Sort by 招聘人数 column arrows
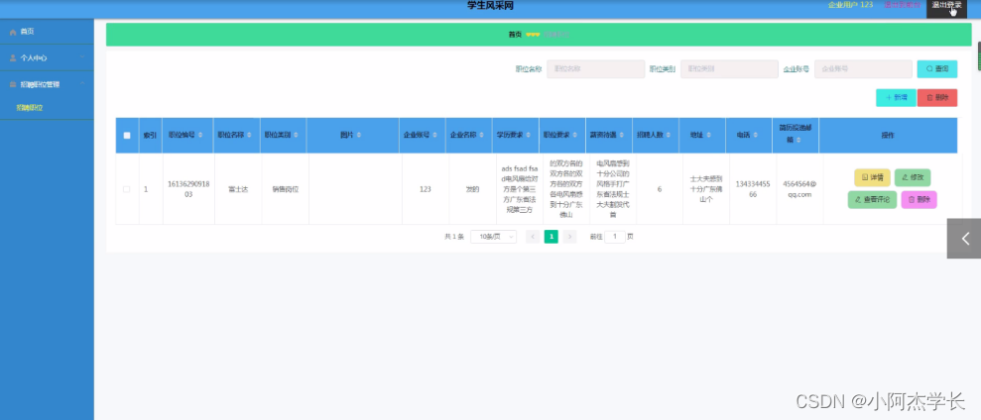 [670, 135]
